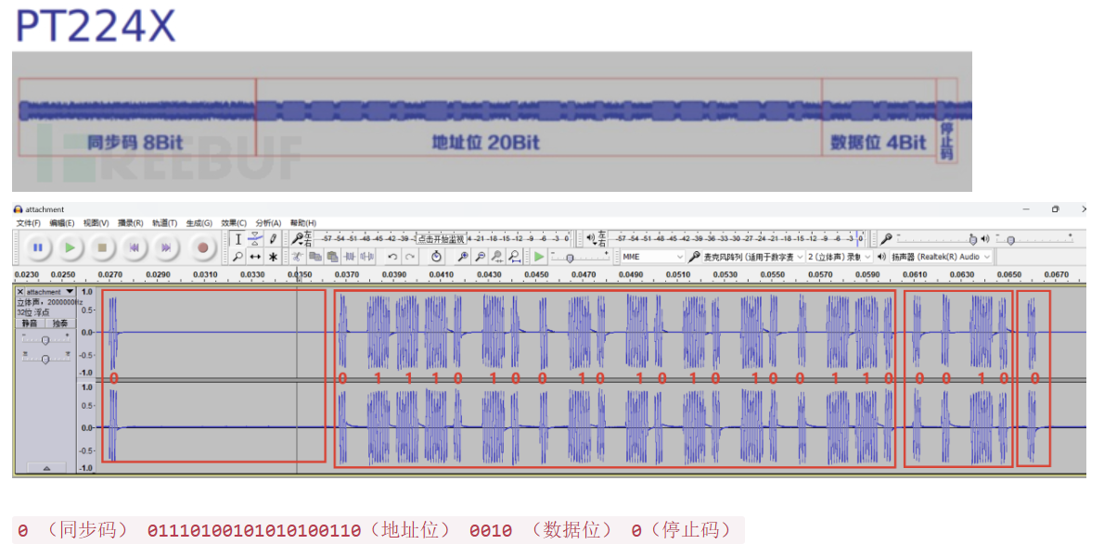
Task: Open the 文件(F) File menu
Action: 30,223
